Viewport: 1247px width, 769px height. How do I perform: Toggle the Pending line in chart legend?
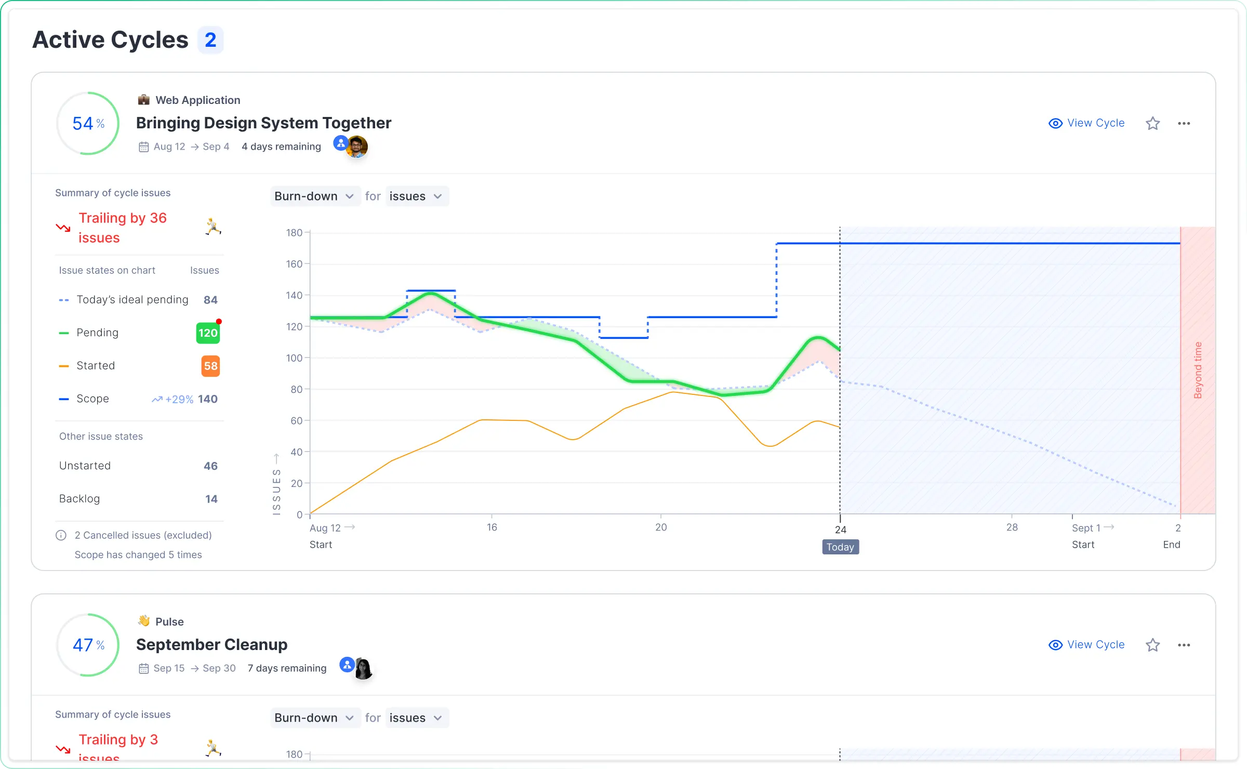pyautogui.click(x=98, y=333)
